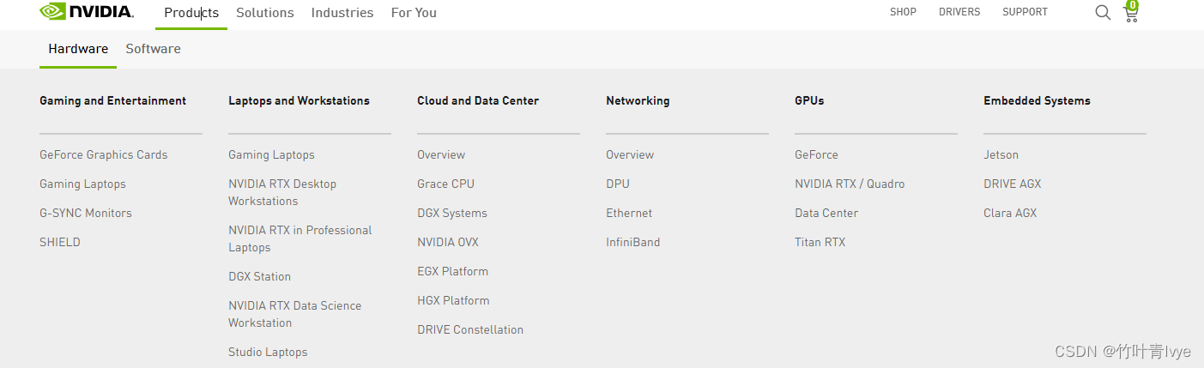Open the Industries menu

click(x=342, y=13)
